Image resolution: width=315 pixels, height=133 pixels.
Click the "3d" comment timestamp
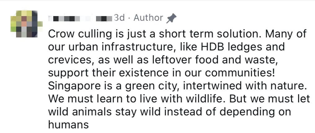[x=119, y=18]
